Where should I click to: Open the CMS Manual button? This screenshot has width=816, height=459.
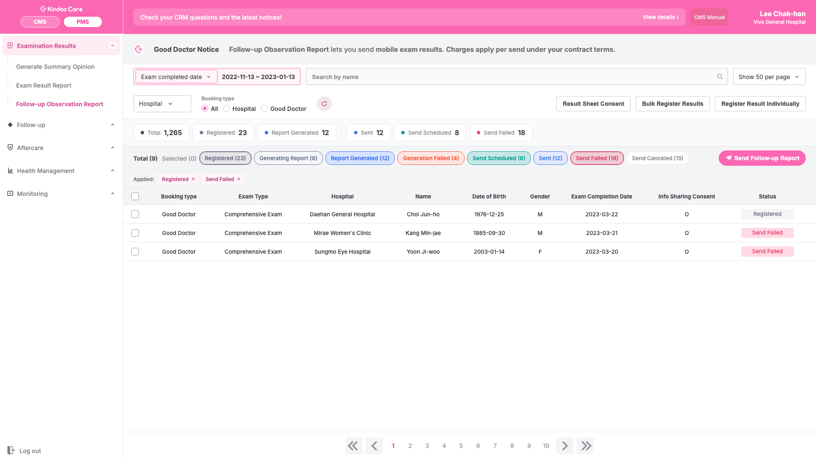[x=709, y=17]
